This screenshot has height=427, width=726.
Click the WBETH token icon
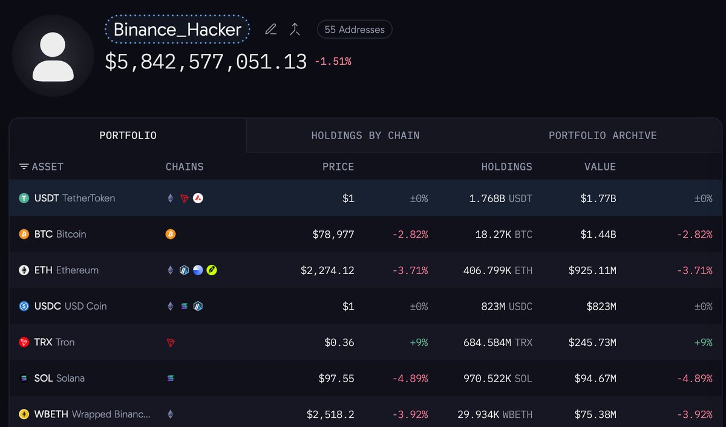pos(24,414)
